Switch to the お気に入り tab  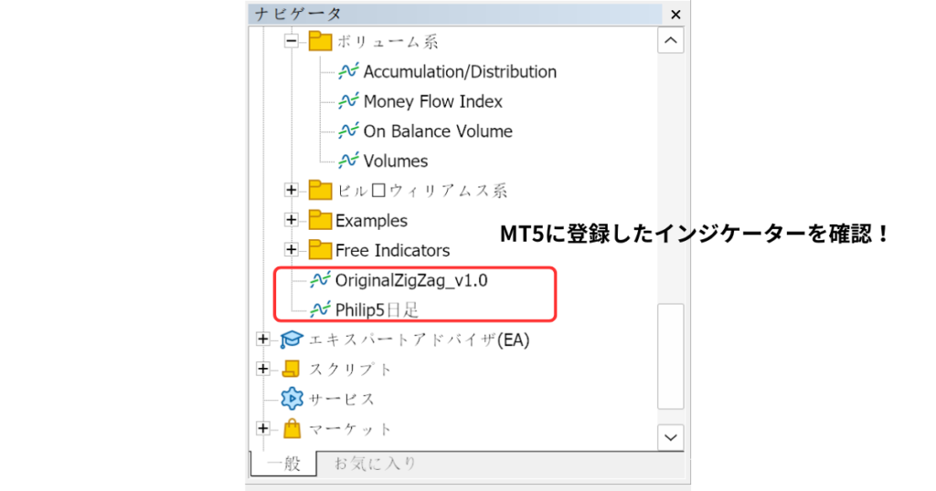click(x=375, y=464)
